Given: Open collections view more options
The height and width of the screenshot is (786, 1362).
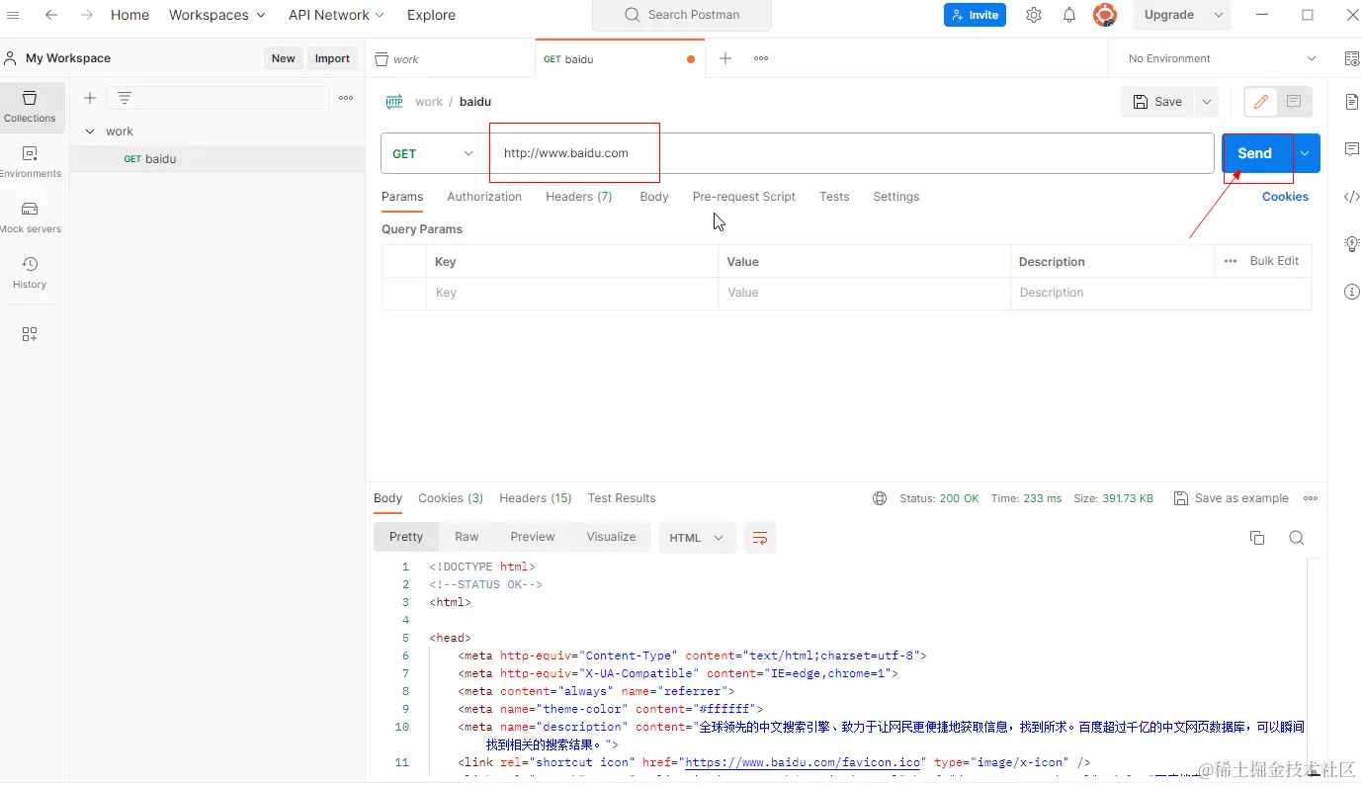Looking at the screenshot, I should 346,98.
